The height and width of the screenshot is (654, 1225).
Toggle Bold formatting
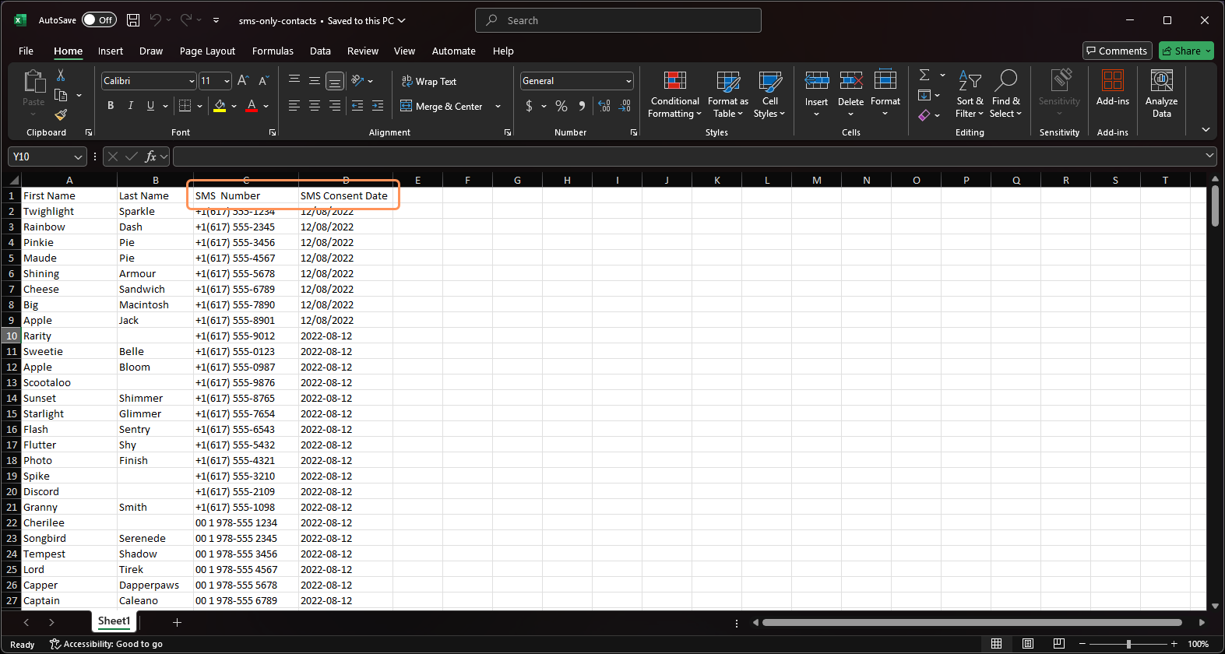click(111, 106)
